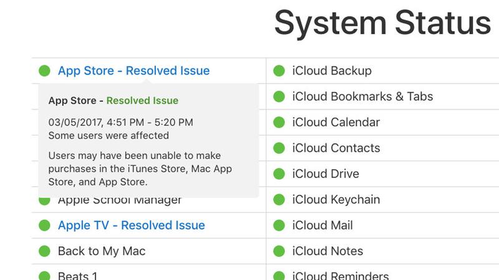This screenshot has width=499, height=280.
Task: Click status dot next to iCloud Mail
Action: tap(279, 225)
